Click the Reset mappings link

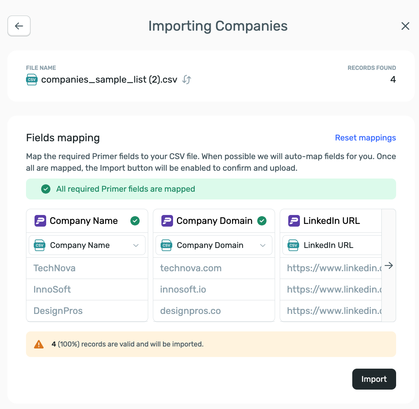[x=365, y=138]
